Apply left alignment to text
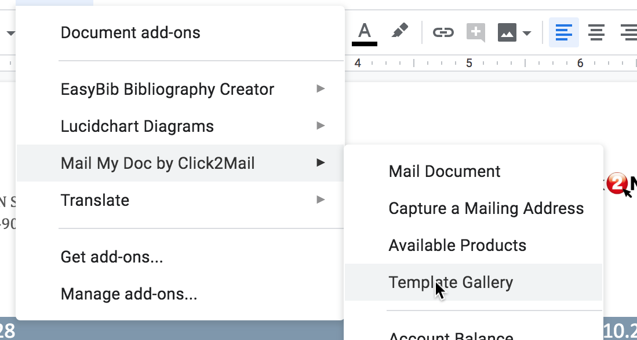This screenshot has width=637, height=340. 563,32
